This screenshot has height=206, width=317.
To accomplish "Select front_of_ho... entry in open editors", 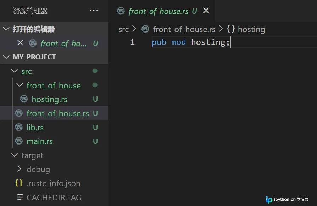I will (x=54, y=43).
